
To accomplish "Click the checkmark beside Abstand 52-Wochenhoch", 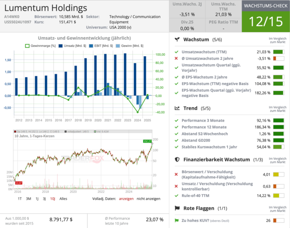I will (176, 134).
